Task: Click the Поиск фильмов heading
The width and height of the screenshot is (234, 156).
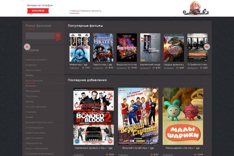Action: click(38, 26)
